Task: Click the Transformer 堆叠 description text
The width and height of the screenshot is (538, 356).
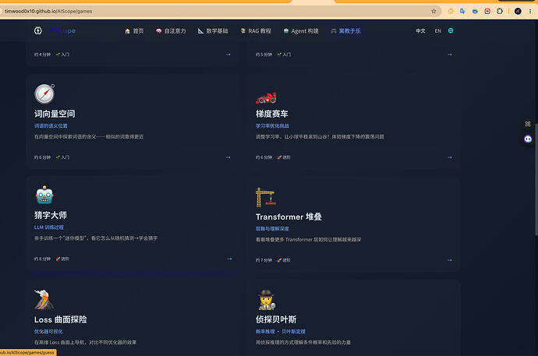Action: click(308, 239)
